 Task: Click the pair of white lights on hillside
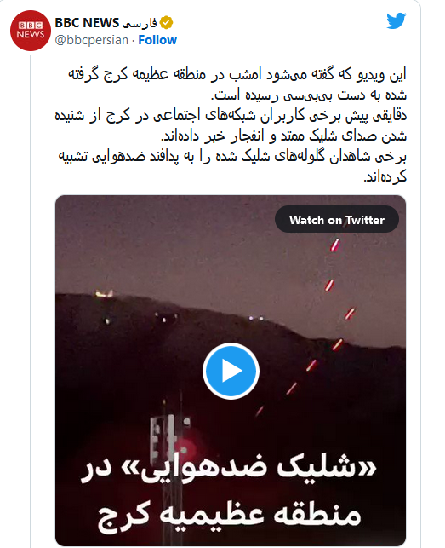(x=256, y=319)
